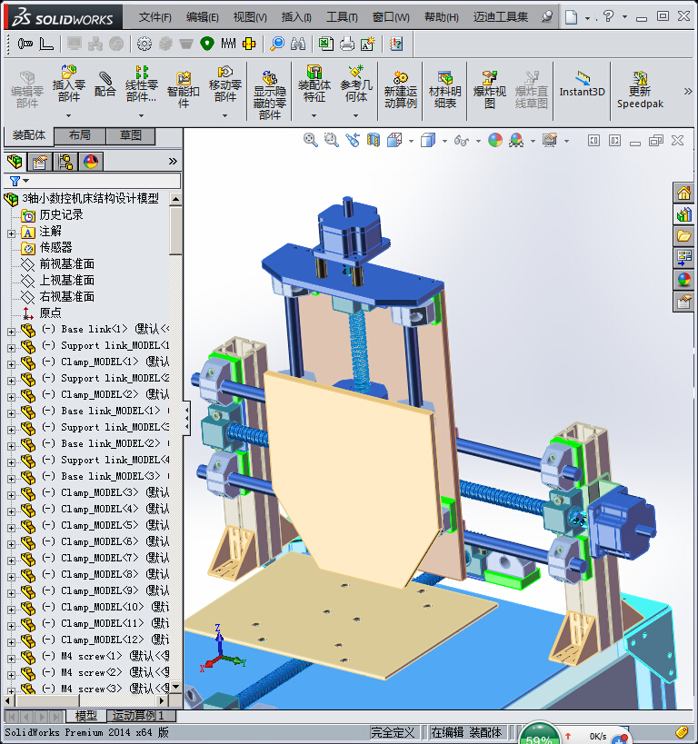The image size is (698, 744).
Task: Click the SolidWorks Resources home icon in the task pane
Action: click(683, 193)
